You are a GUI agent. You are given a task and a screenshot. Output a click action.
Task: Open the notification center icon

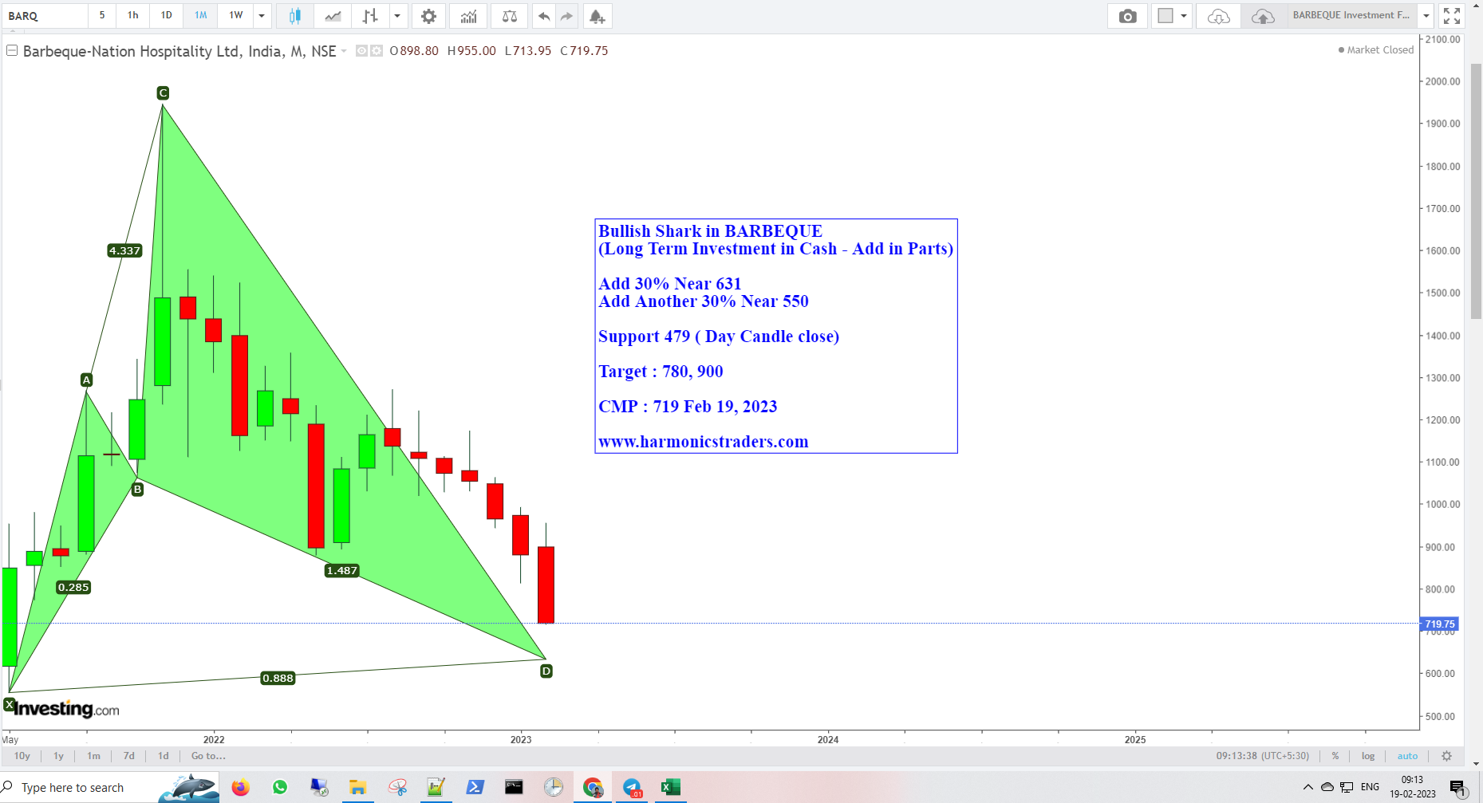coord(1459,788)
